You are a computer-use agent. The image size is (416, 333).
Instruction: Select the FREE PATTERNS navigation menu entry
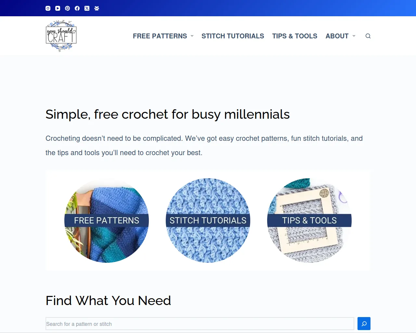point(160,36)
